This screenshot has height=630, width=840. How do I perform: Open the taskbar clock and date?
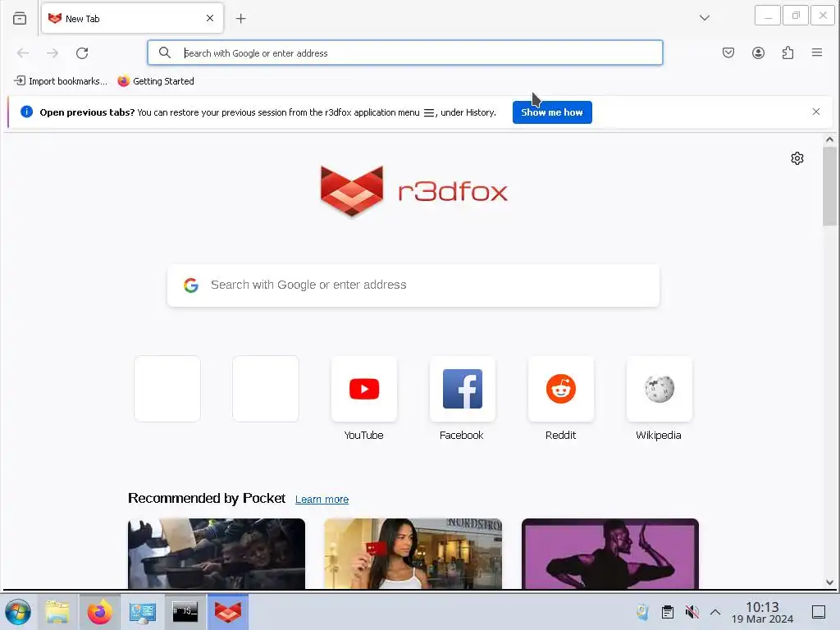coord(762,612)
